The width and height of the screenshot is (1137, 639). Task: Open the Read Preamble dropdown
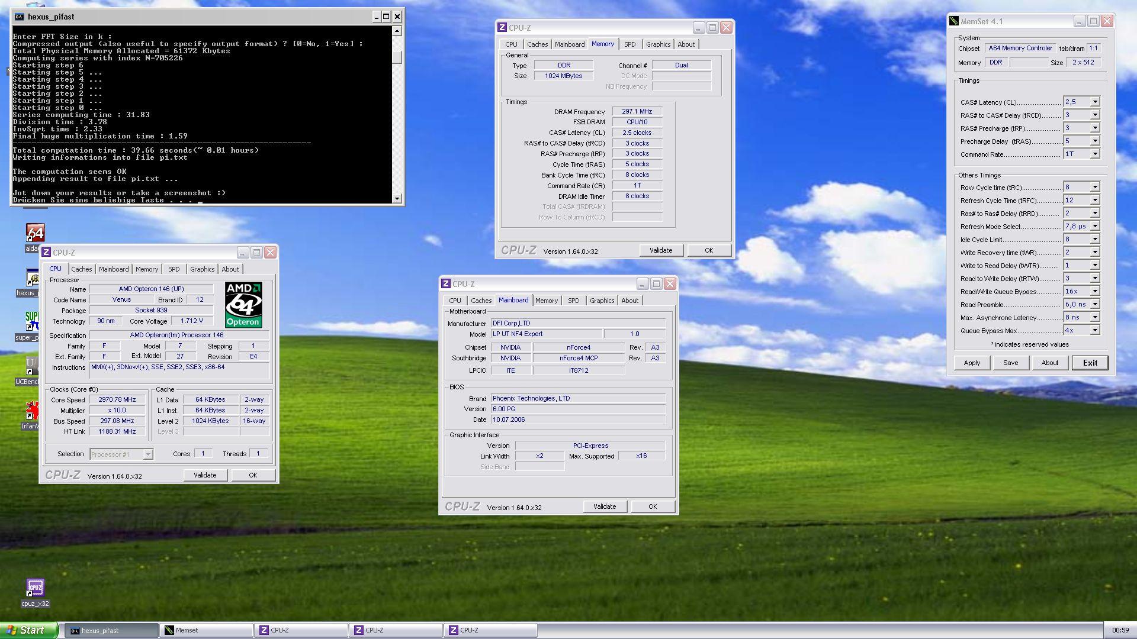[x=1095, y=304]
